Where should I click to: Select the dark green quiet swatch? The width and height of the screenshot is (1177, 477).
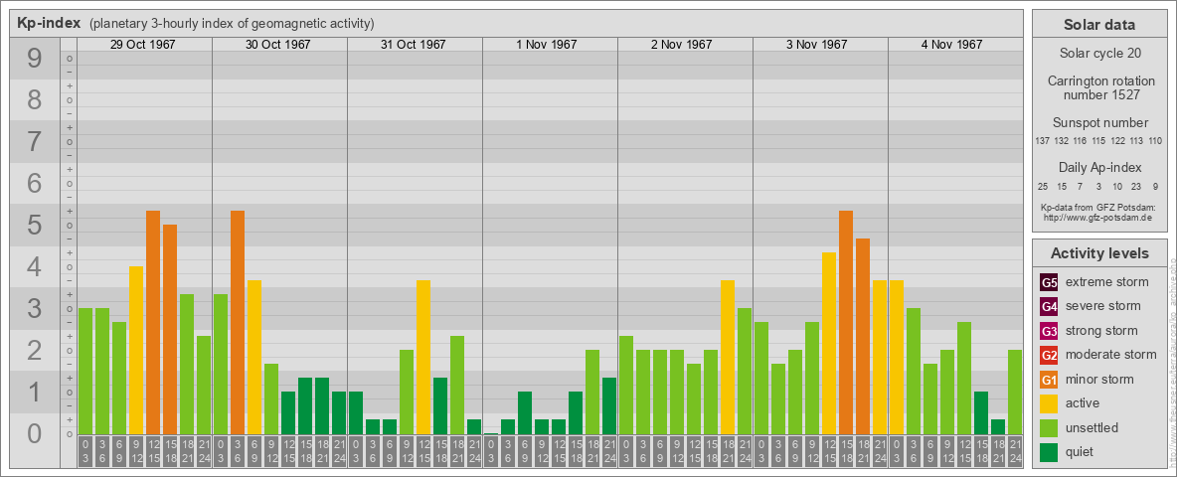[x=1049, y=451]
